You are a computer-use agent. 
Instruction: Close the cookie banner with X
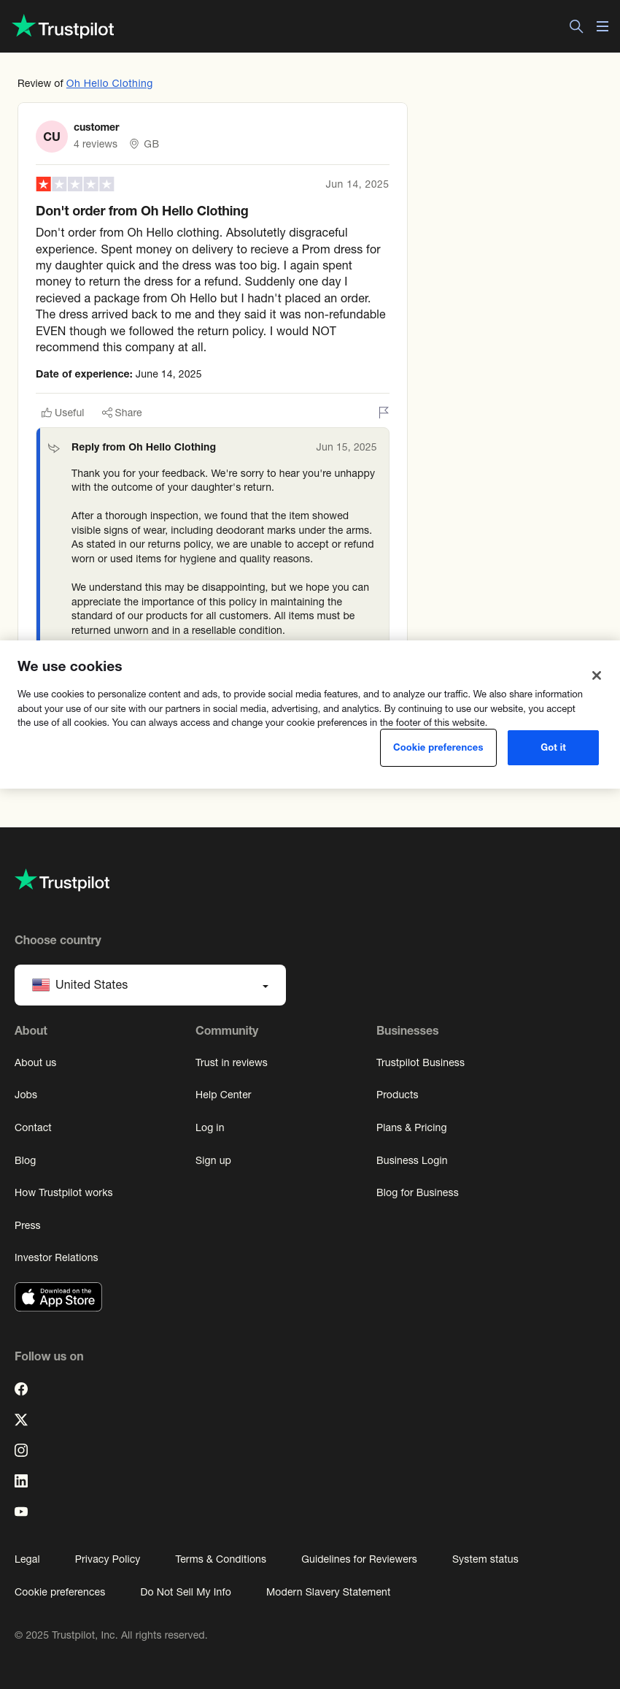pos(597,675)
